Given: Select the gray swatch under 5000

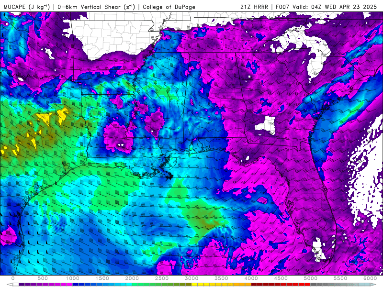Looking at the screenshot, I should pyautogui.click(x=314, y=284).
